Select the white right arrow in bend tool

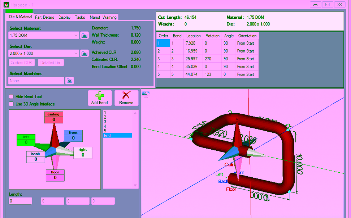coord(65,150)
